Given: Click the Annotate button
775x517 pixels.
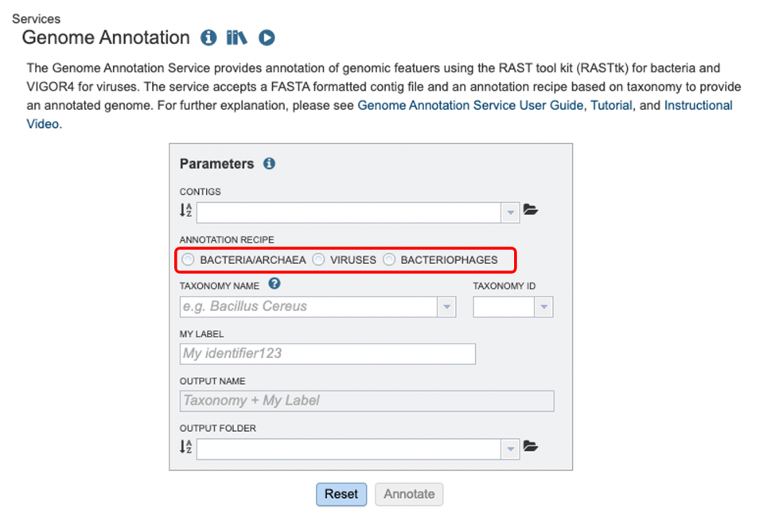Looking at the screenshot, I should click(x=408, y=494).
